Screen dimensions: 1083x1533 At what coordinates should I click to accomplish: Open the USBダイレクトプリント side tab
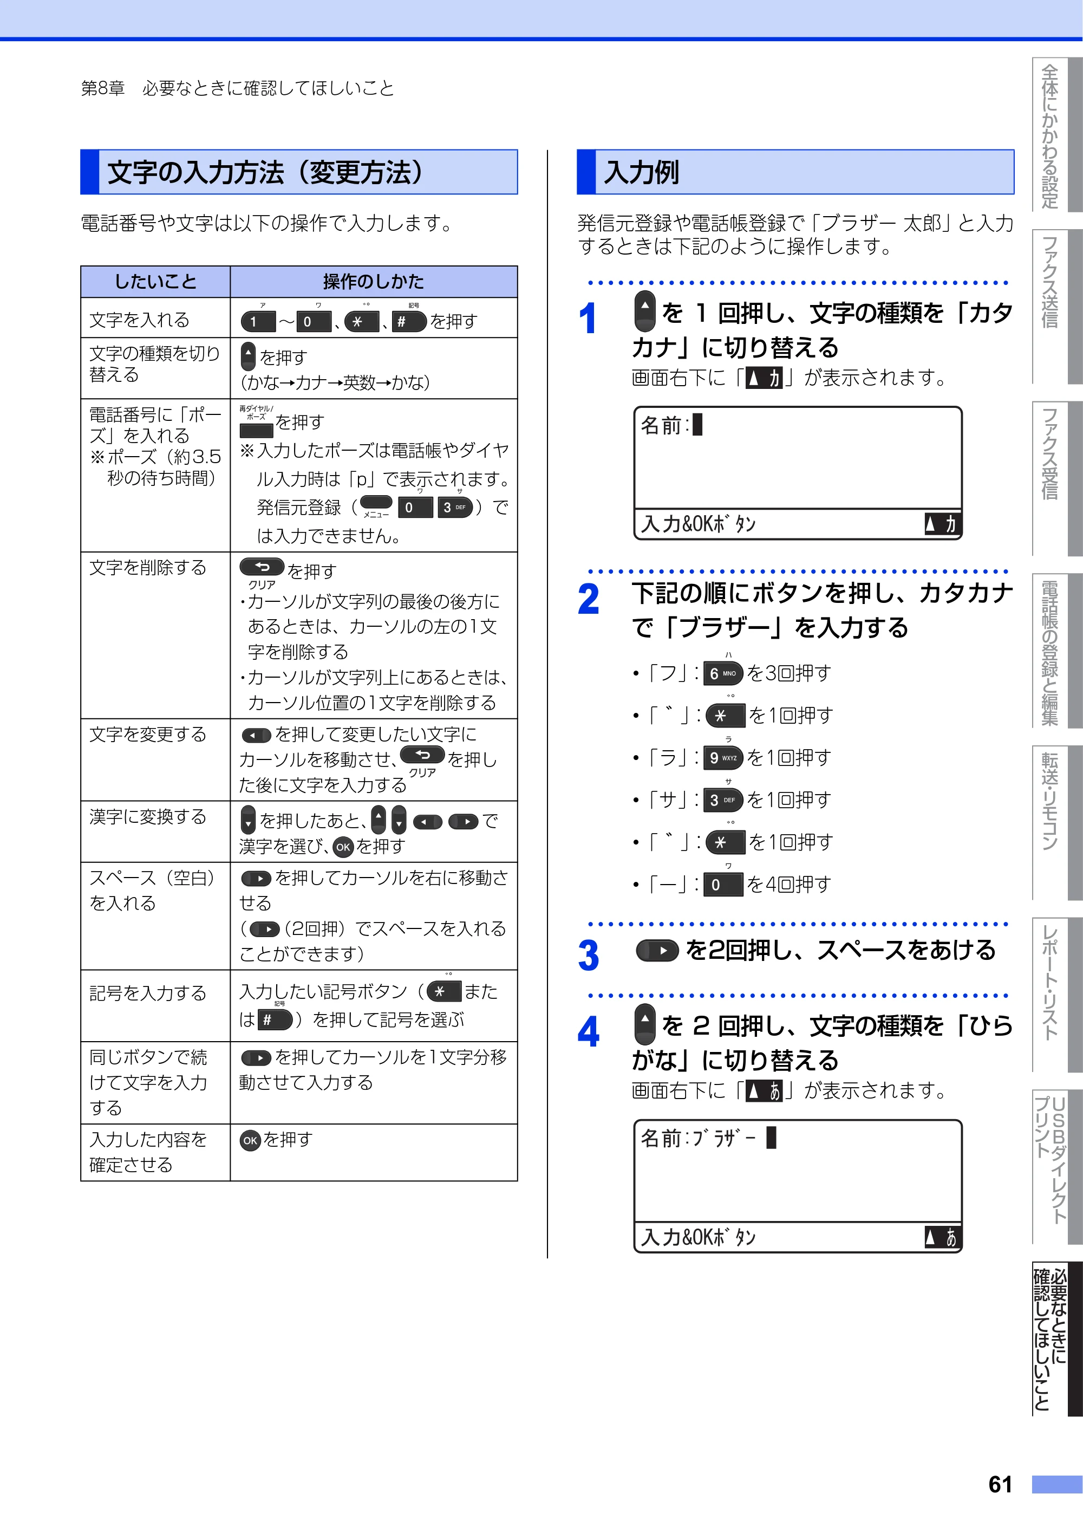[1057, 1166]
